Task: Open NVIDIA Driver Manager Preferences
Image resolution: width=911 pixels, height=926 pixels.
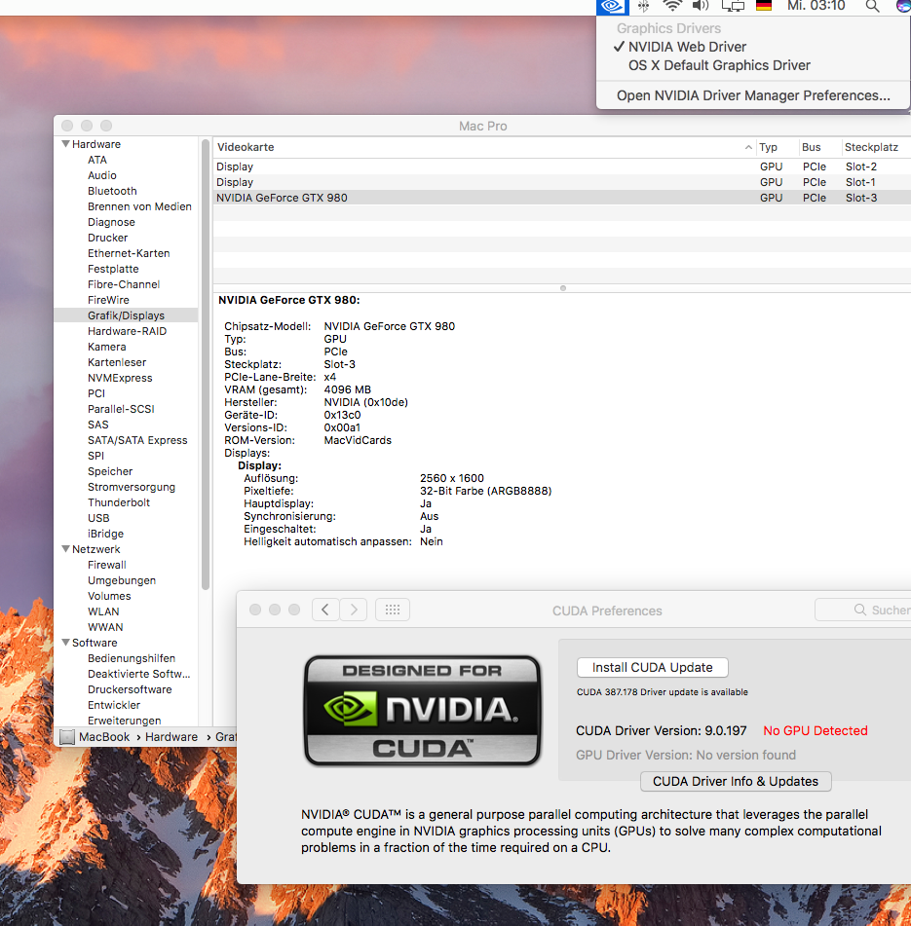Action: tap(752, 95)
